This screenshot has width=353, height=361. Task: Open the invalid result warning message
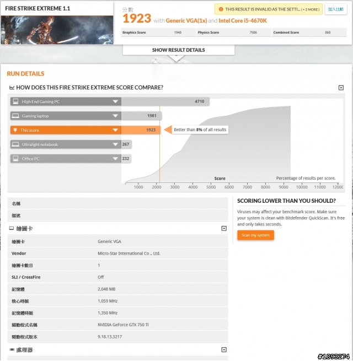coord(269,9)
